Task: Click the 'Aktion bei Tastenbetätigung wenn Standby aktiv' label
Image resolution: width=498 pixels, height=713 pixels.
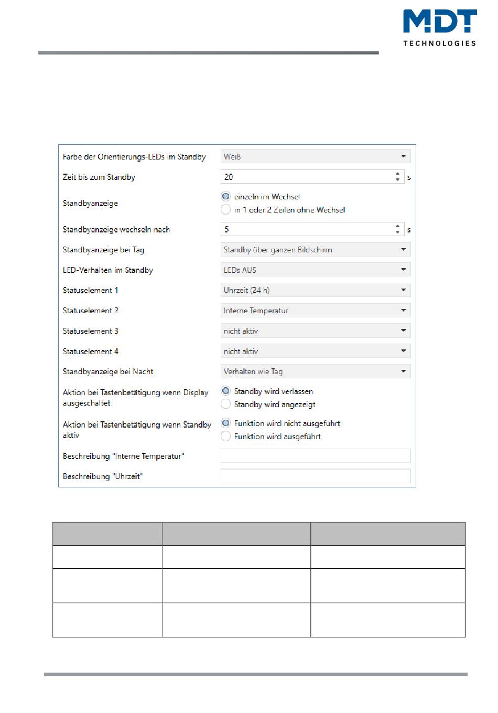Action: coord(137,430)
